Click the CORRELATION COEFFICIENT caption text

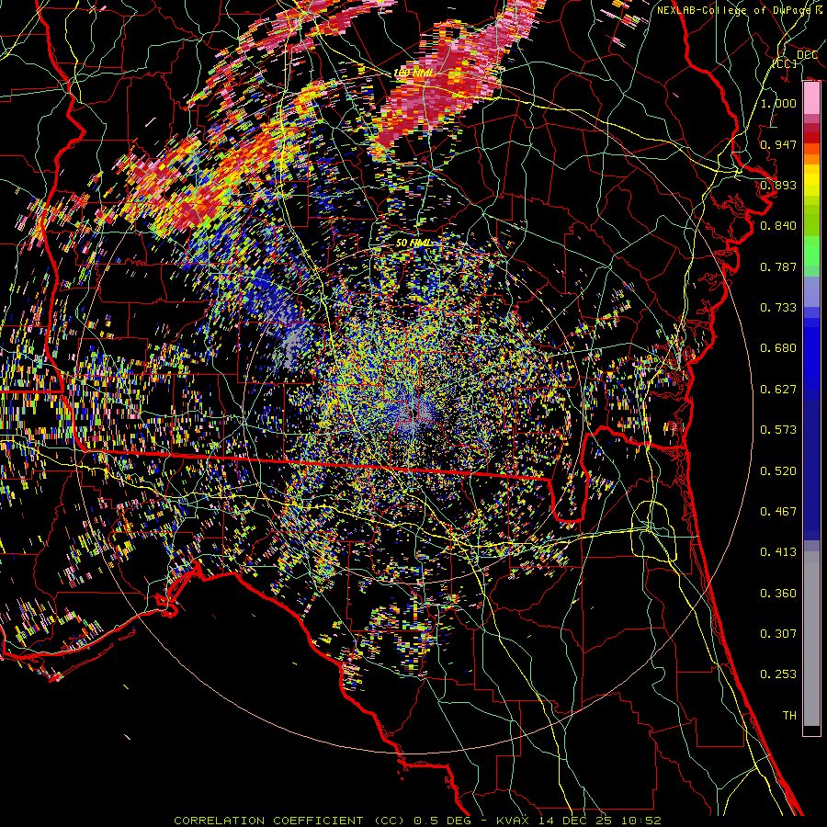pos(268,821)
